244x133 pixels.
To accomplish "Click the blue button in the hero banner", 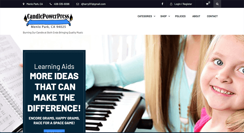I will [x=54, y=131].
